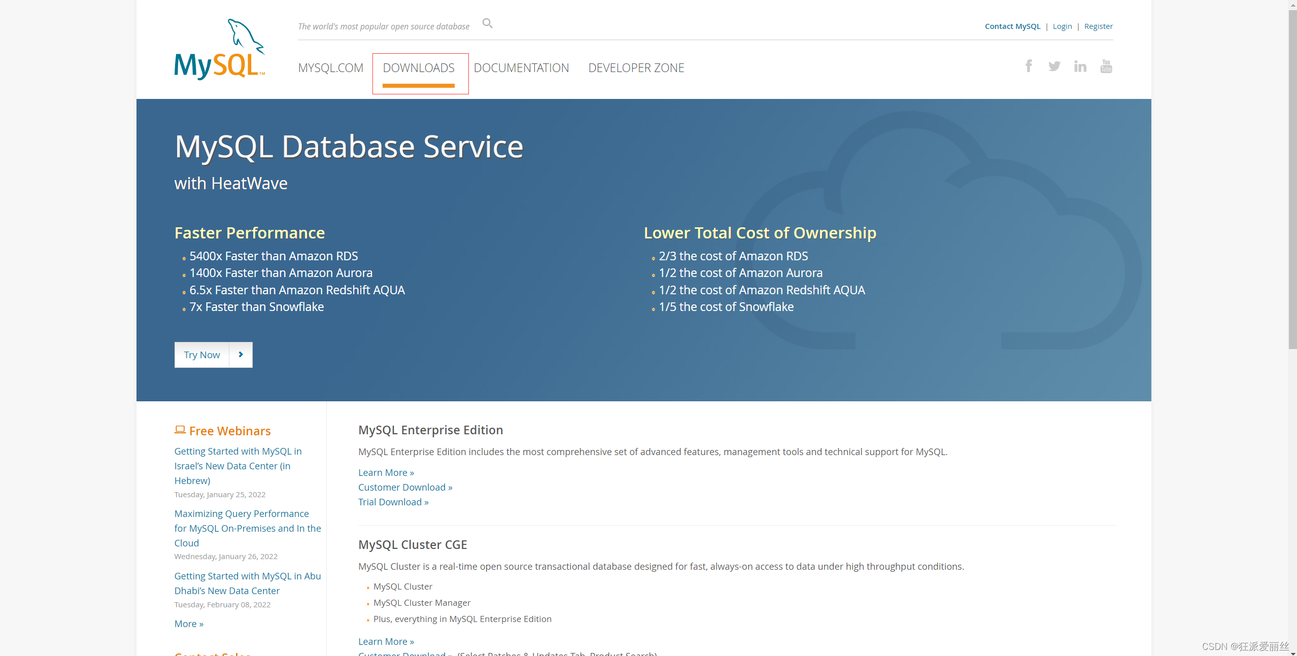Viewport: 1297px width, 656px height.
Task: Open the Login link
Action: [1062, 26]
